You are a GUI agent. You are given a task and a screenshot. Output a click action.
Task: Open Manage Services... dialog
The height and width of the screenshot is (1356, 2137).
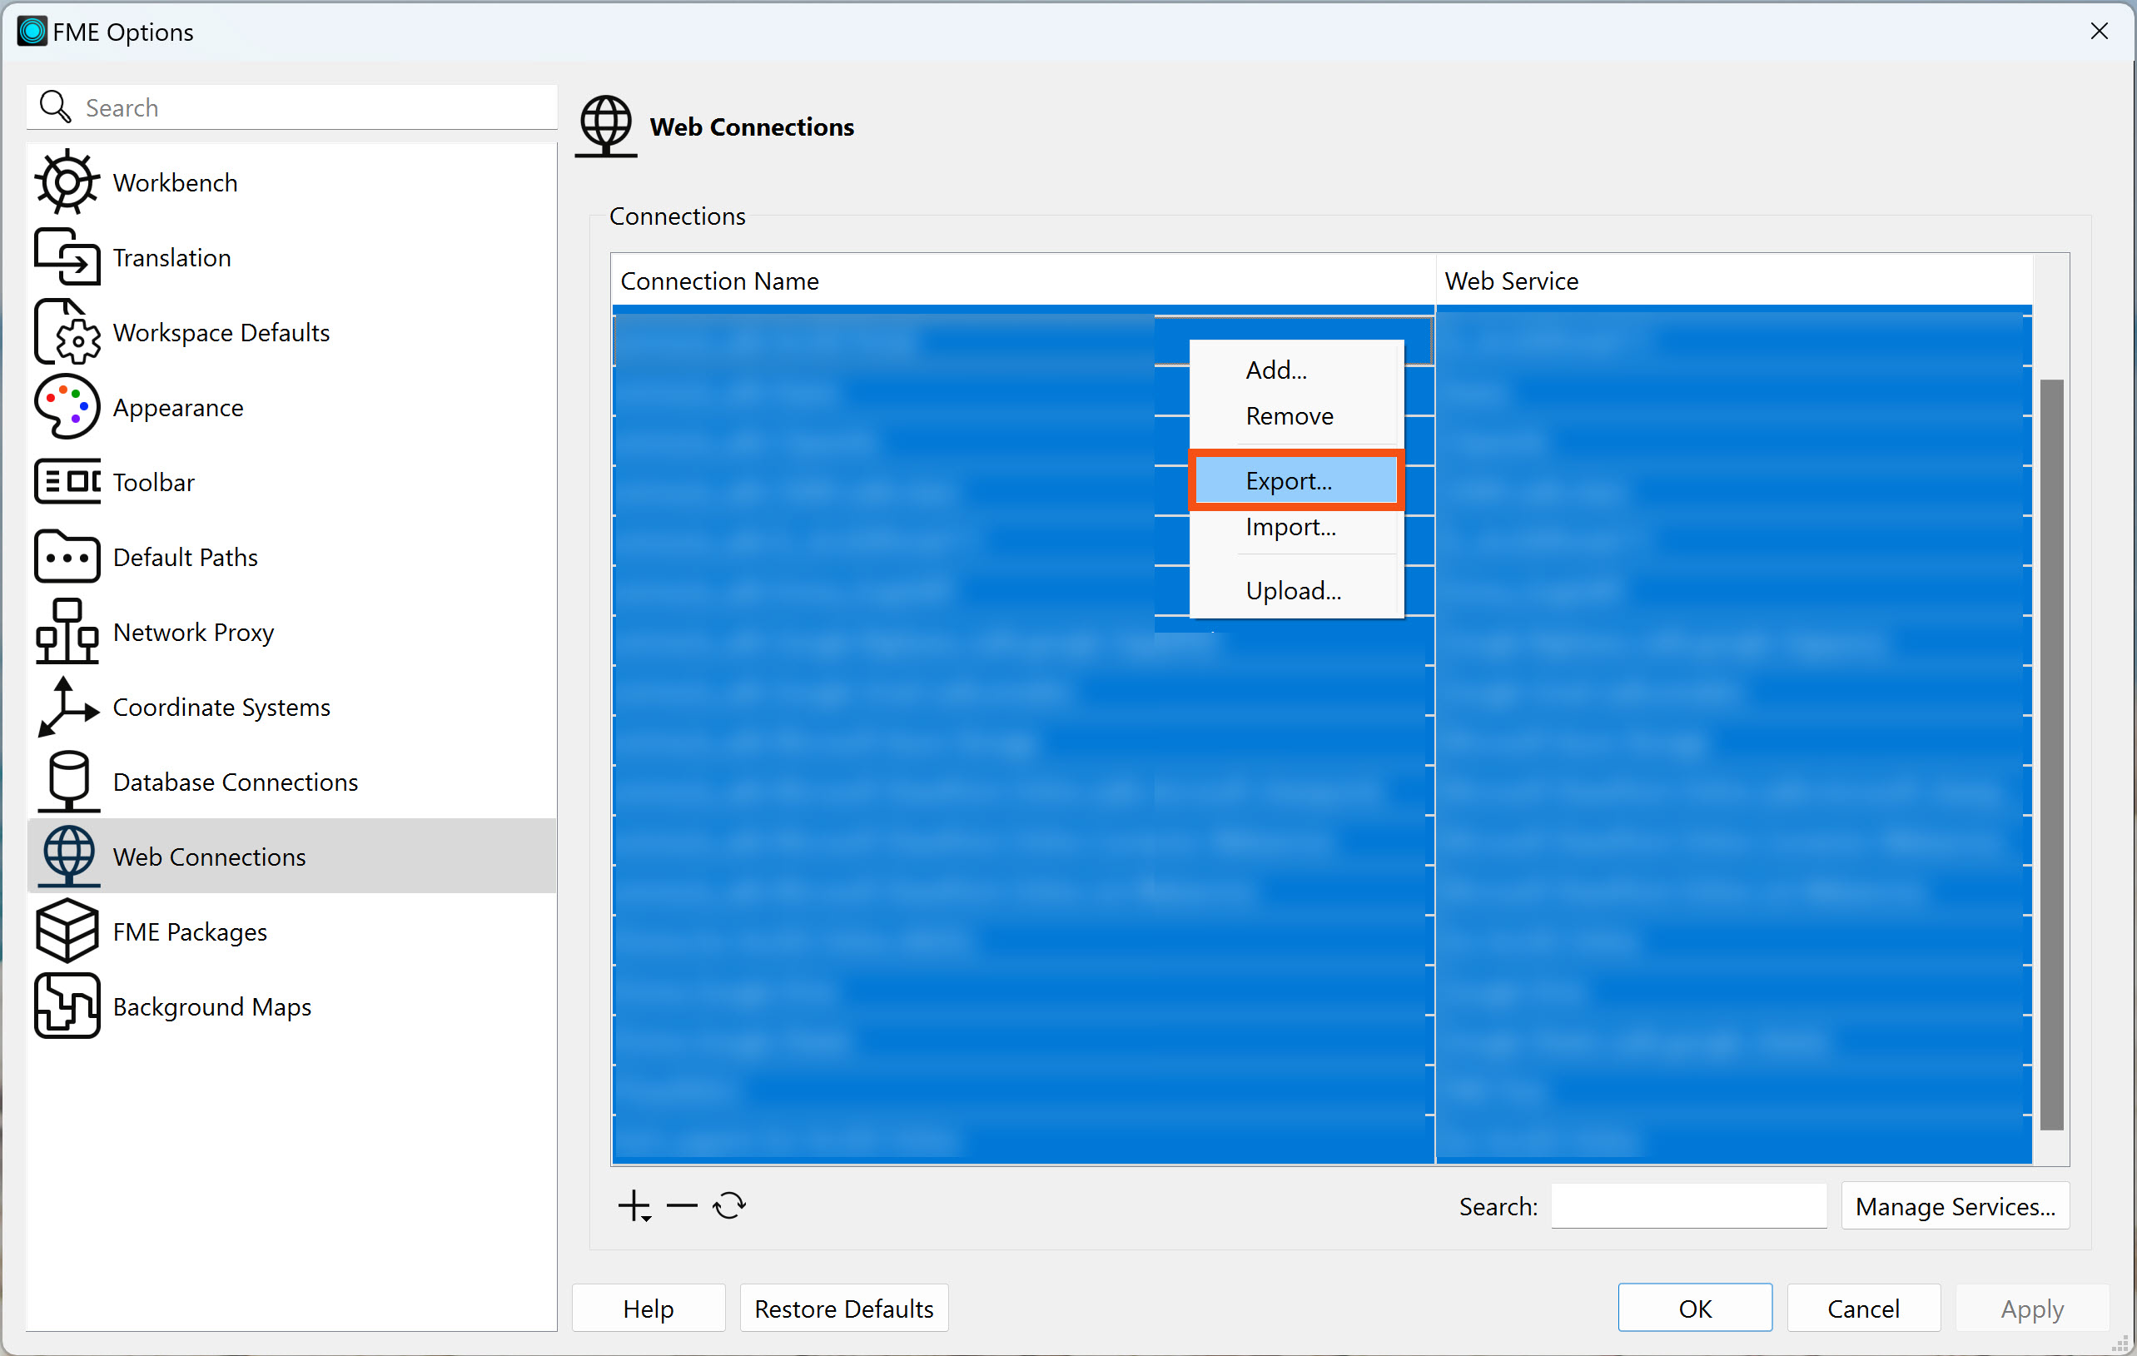pyautogui.click(x=1955, y=1206)
